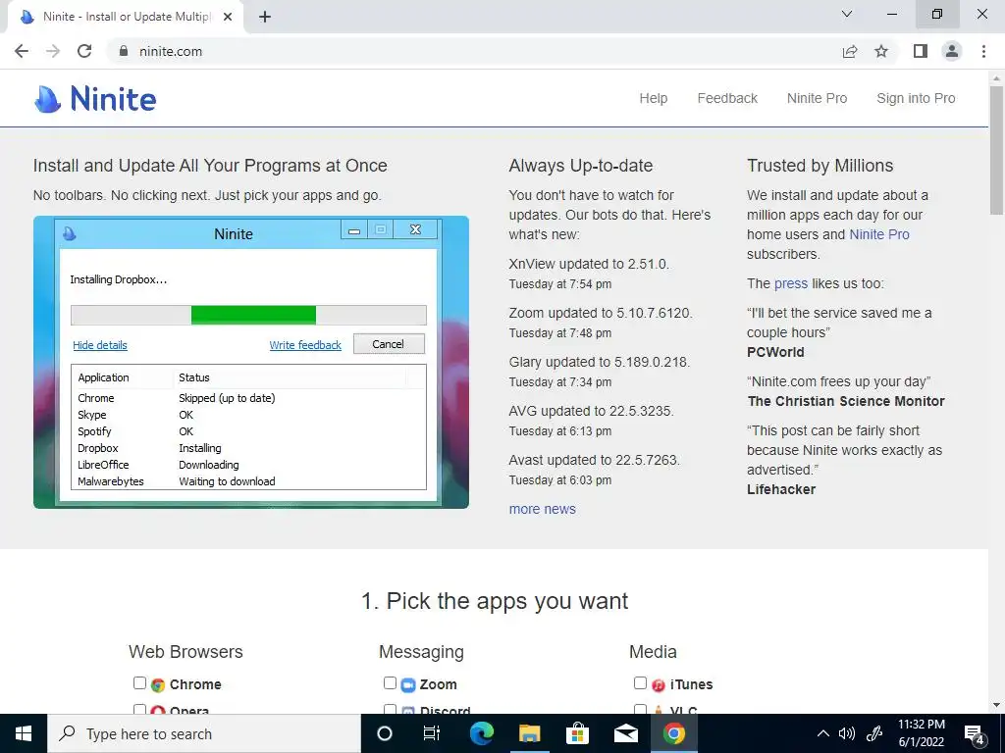Open Ninite Pro from the header navigation

[x=818, y=99]
